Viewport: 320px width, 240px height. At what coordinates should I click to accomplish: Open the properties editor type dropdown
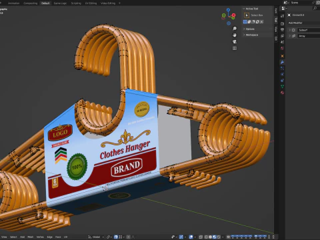(x=285, y=9)
